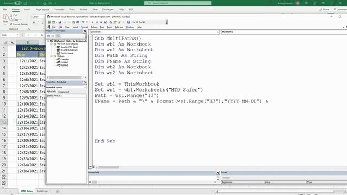
Task: Toggle Italic formatting in Excel ribbon
Action: (x=38, y=23)
